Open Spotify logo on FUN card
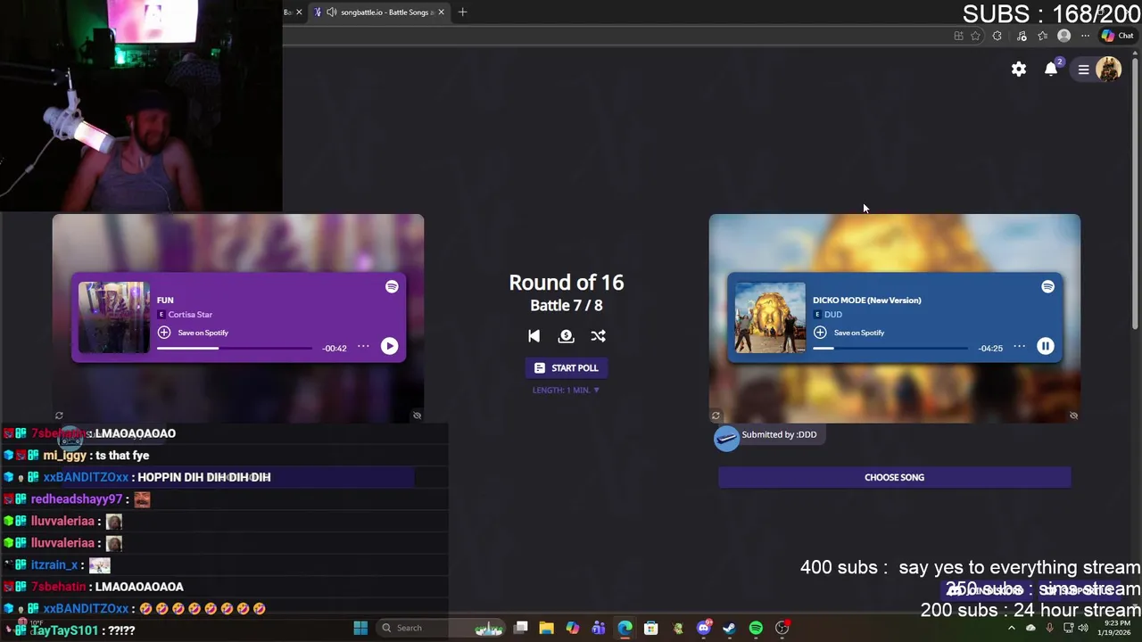Viewport: 1142px width, 642px height. click(392, 286)
